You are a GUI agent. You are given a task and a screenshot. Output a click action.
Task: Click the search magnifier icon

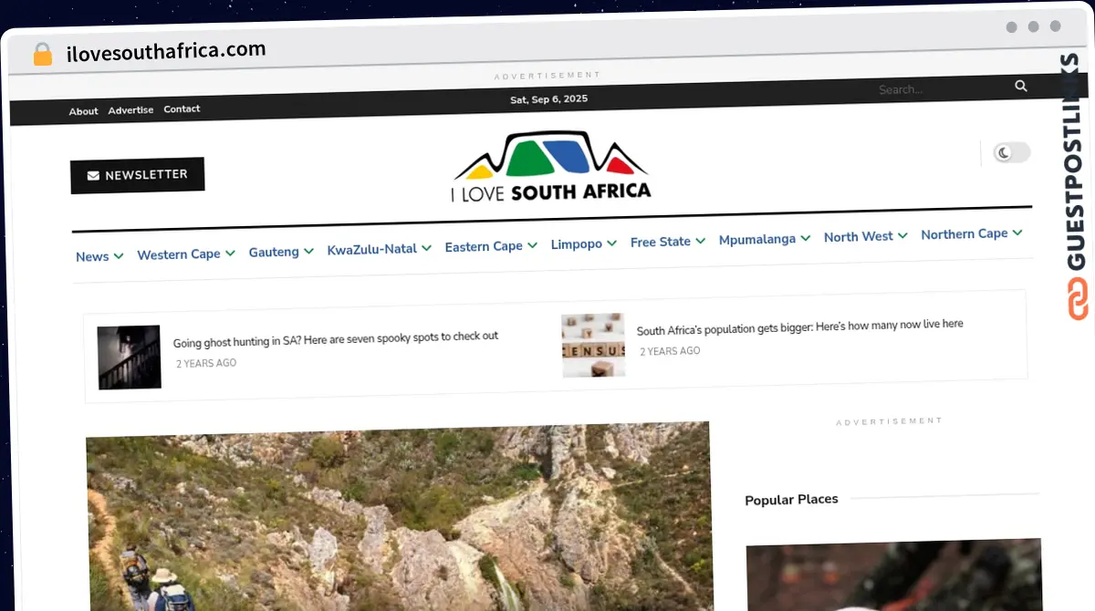click(1020, 86)
